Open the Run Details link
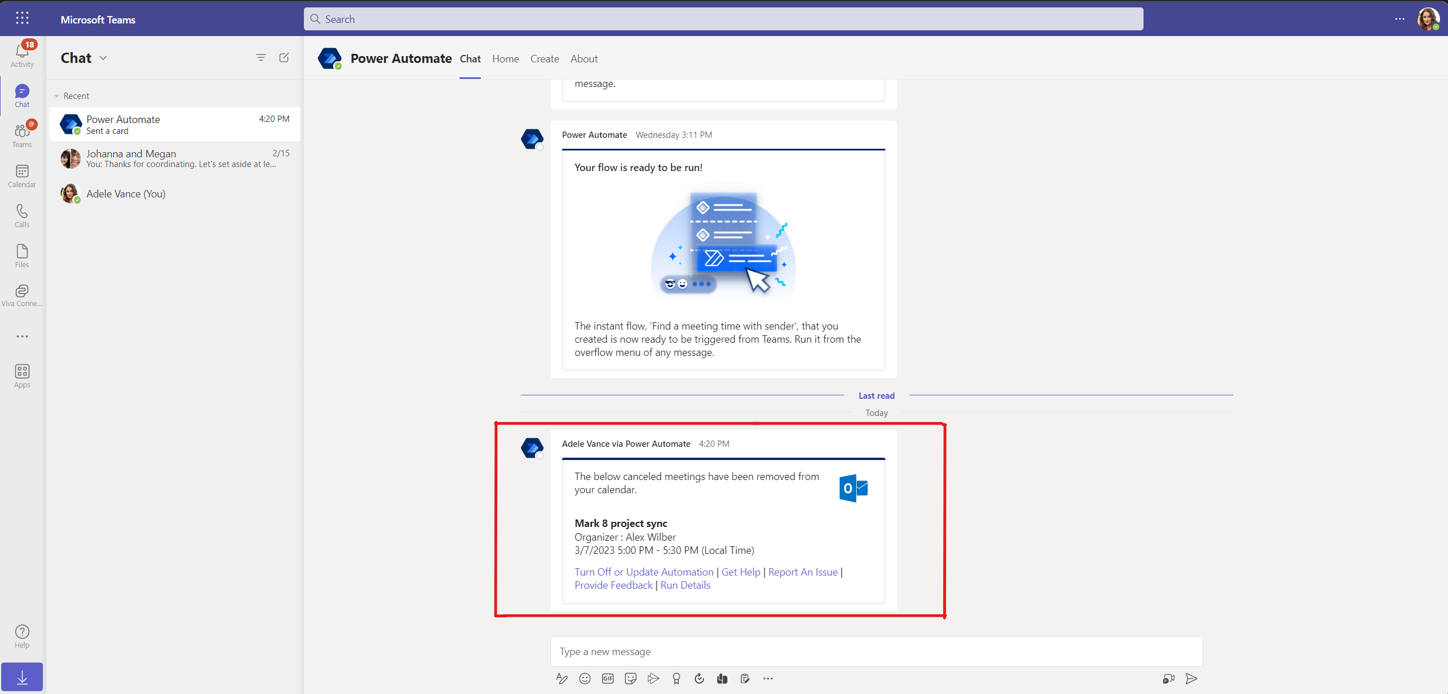Viewport: 1448px width, 694px height. pyautogui.click(x=685, y=585)
